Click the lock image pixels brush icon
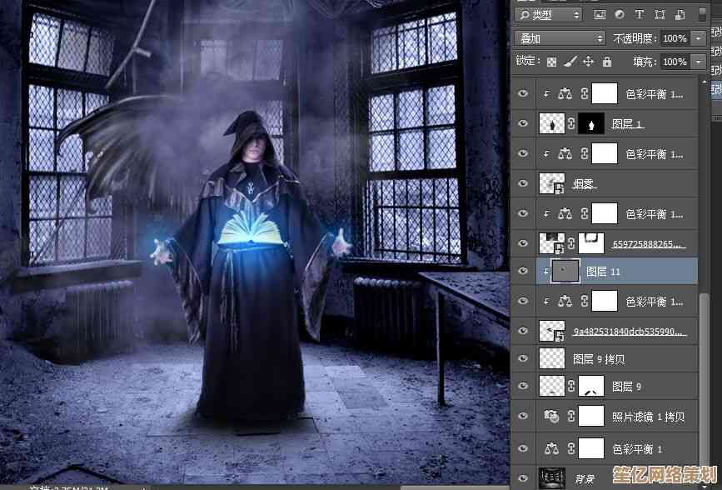Screen dimensions: 722x490 pos(570,62)
